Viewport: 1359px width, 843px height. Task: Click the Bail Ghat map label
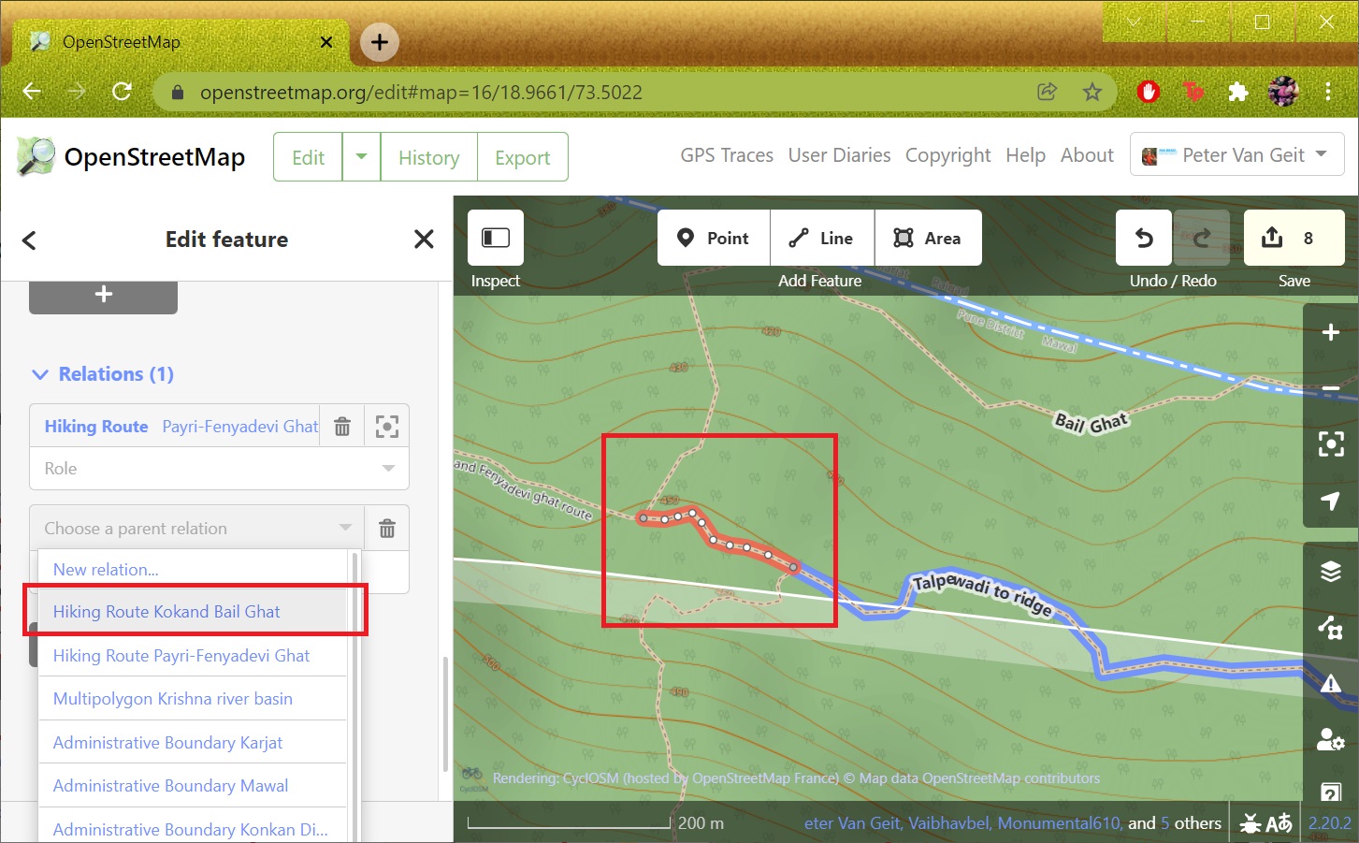click(x=1091, y=422)
